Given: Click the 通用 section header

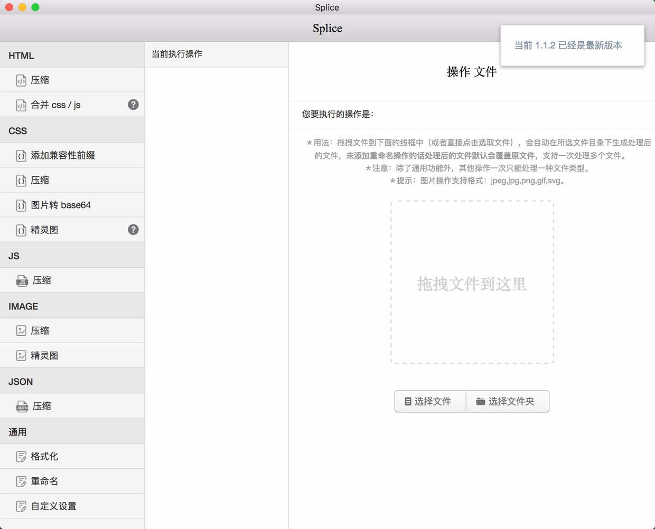Looking at the screenshot, I should coord(72,432).
